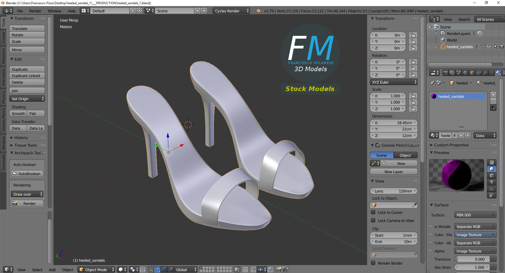Click the OpenGL render image camera icon

[x=279, y=270]
